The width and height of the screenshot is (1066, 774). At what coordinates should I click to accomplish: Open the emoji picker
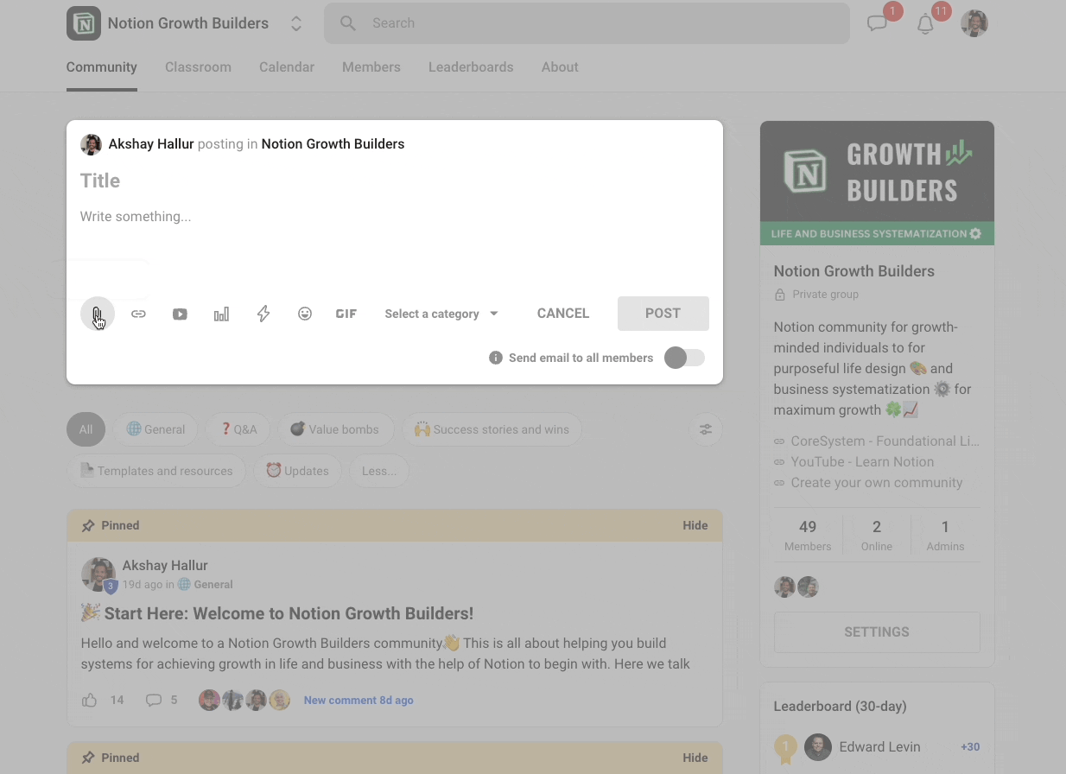pyautogui.click(x=305, y=314)
